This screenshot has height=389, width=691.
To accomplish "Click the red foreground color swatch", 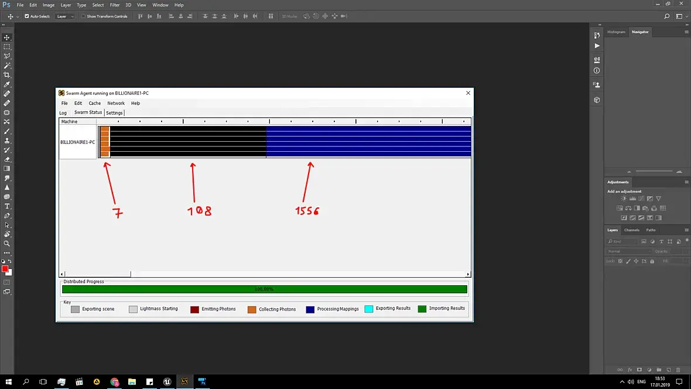I will click(5, 268).
